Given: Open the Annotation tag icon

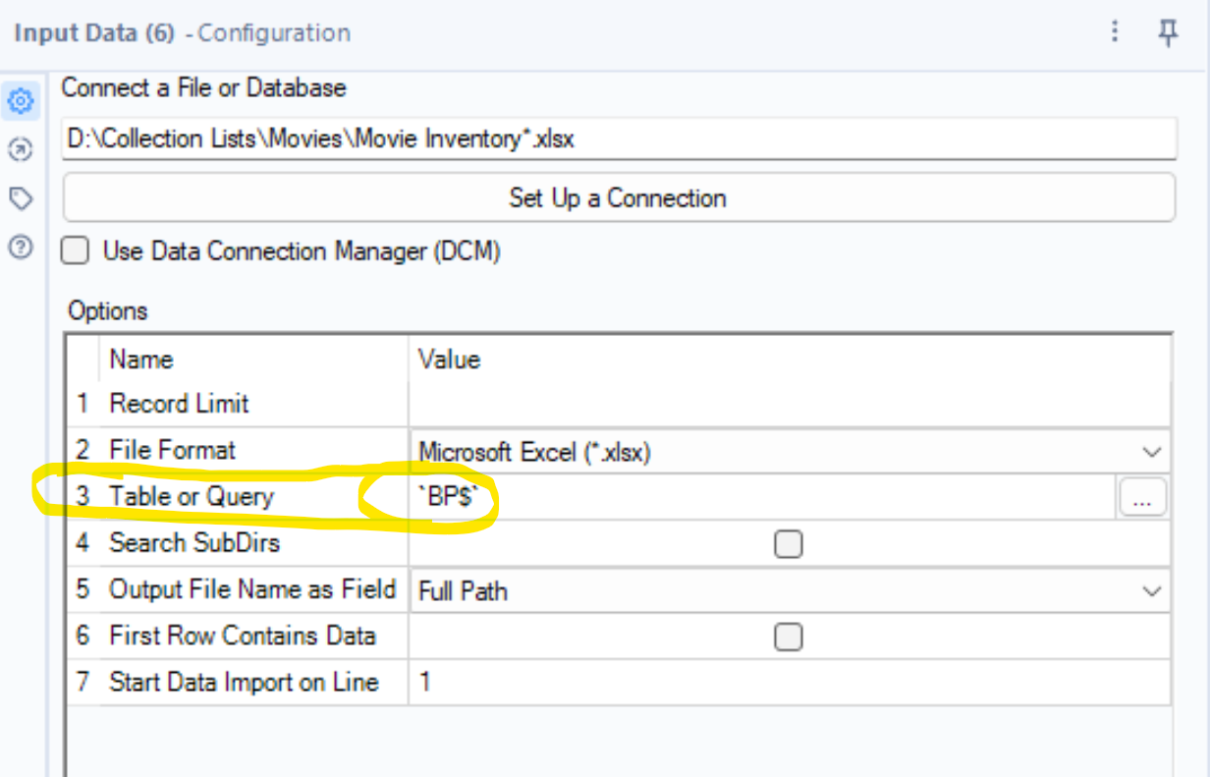Looking at the screenshot, I should (x=21, y=197).
